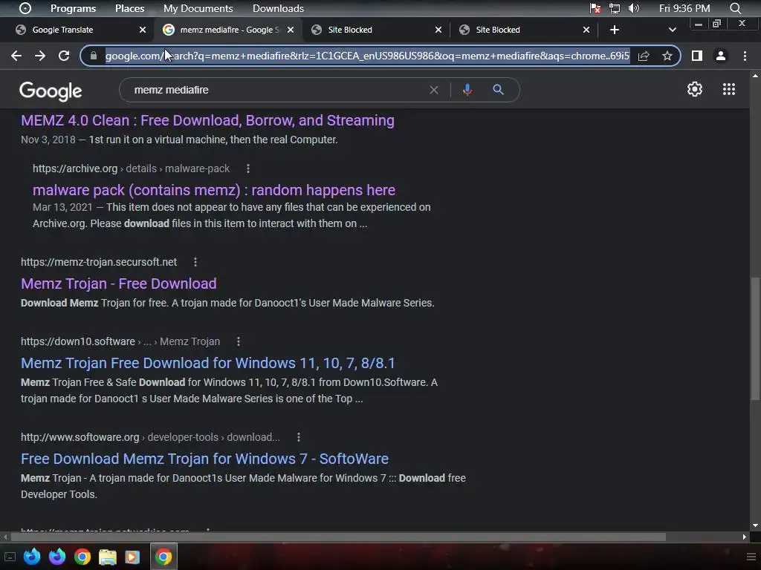Screen dimensions: 761x570
Task: Click the Fri 9:36 PM clock
Action: click(x=684, y=8)
